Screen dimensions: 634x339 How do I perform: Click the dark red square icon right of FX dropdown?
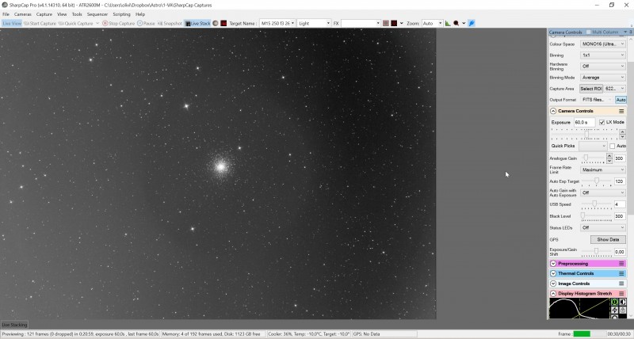click(394, 24)
